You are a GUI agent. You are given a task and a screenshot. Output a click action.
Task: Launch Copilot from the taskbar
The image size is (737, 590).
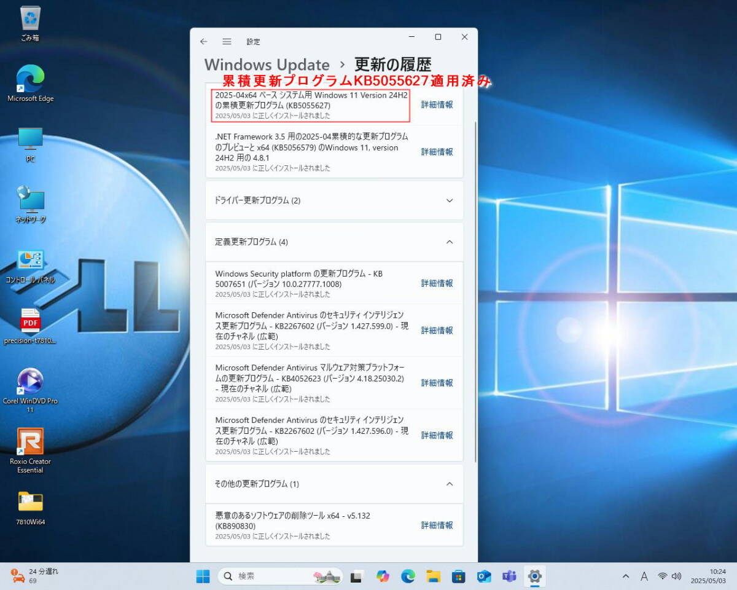tap(383, 576)
